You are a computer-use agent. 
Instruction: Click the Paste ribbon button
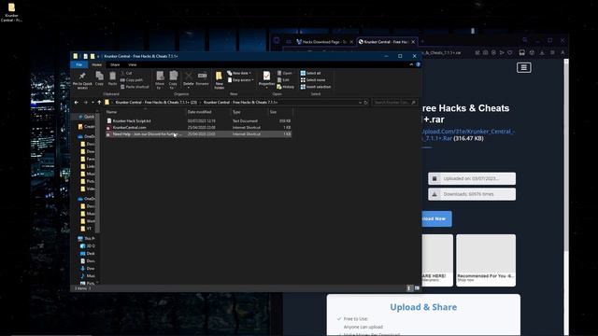112,78
